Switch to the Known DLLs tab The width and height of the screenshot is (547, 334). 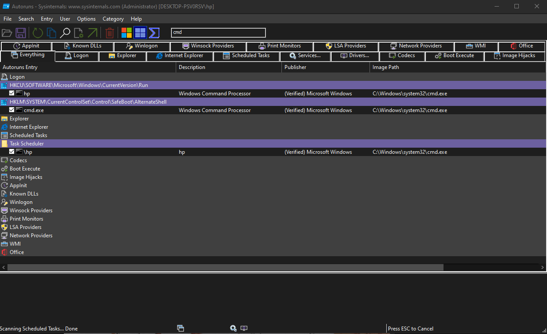pos(83,46)
